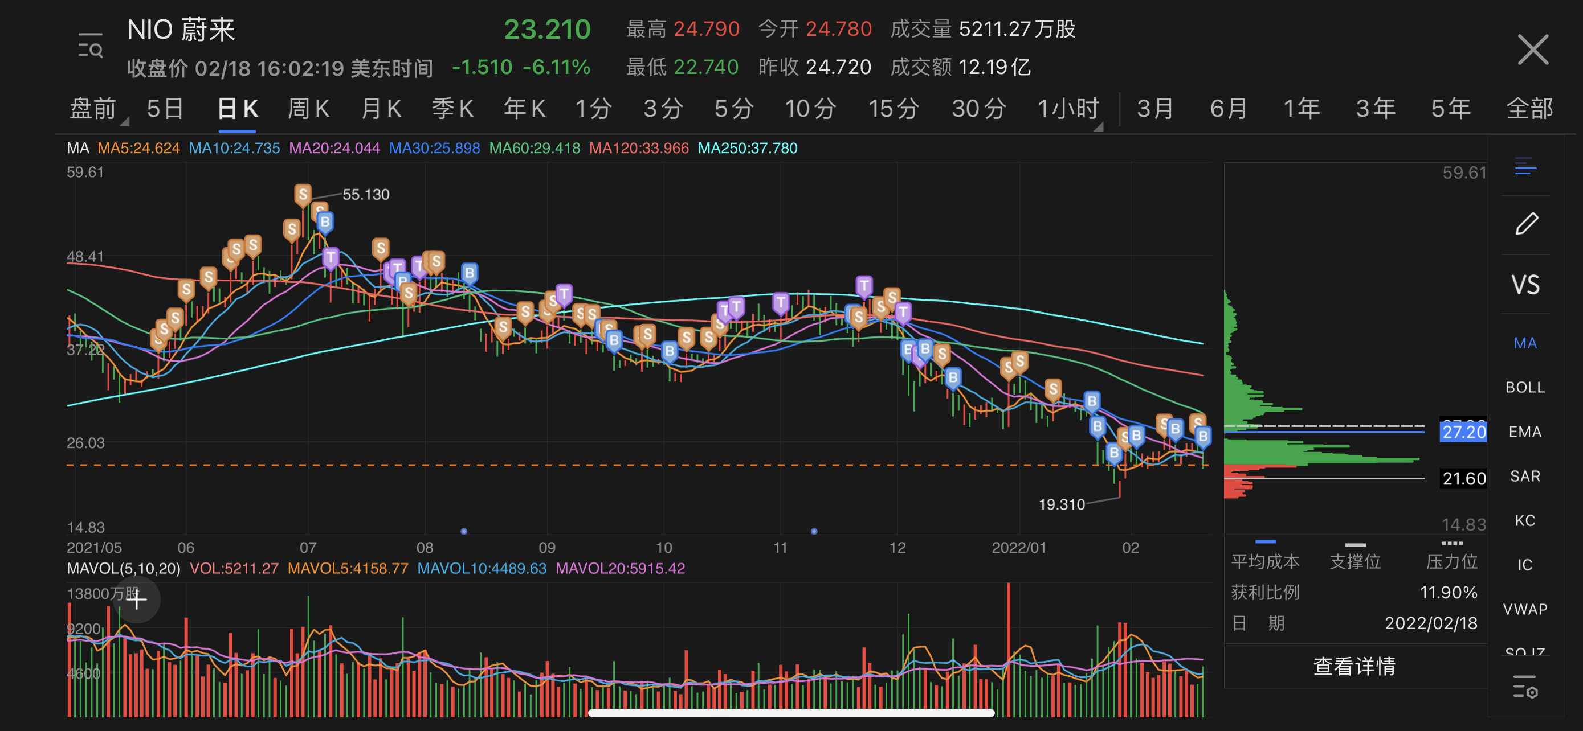
Task: Turn on the SAR indicator
Action: pos(1525,476)
